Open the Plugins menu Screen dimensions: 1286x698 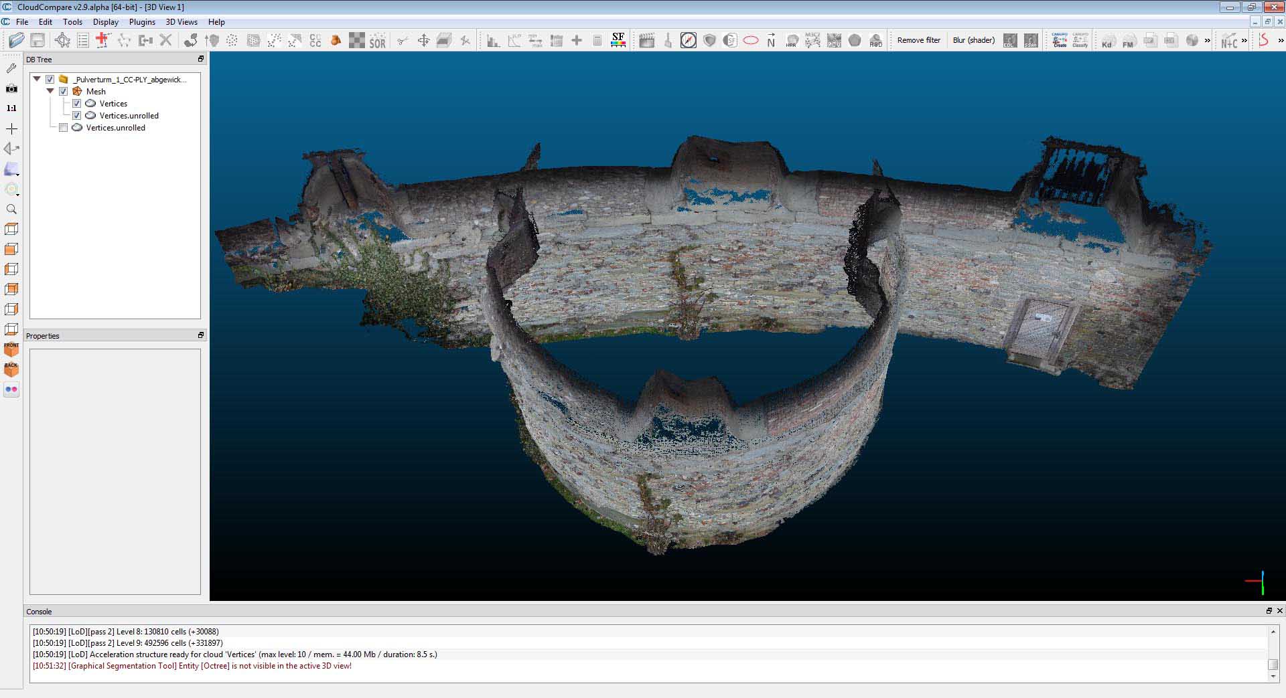click(x=142, y=22)
